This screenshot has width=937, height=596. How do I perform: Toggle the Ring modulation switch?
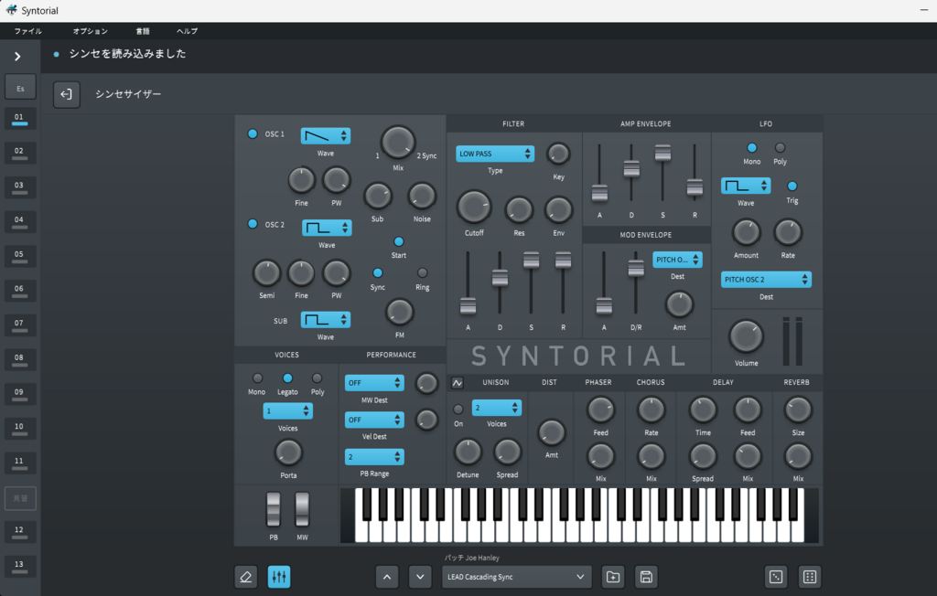423,273
